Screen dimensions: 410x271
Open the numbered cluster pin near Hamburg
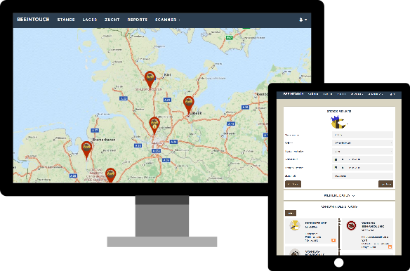point(154,126)
